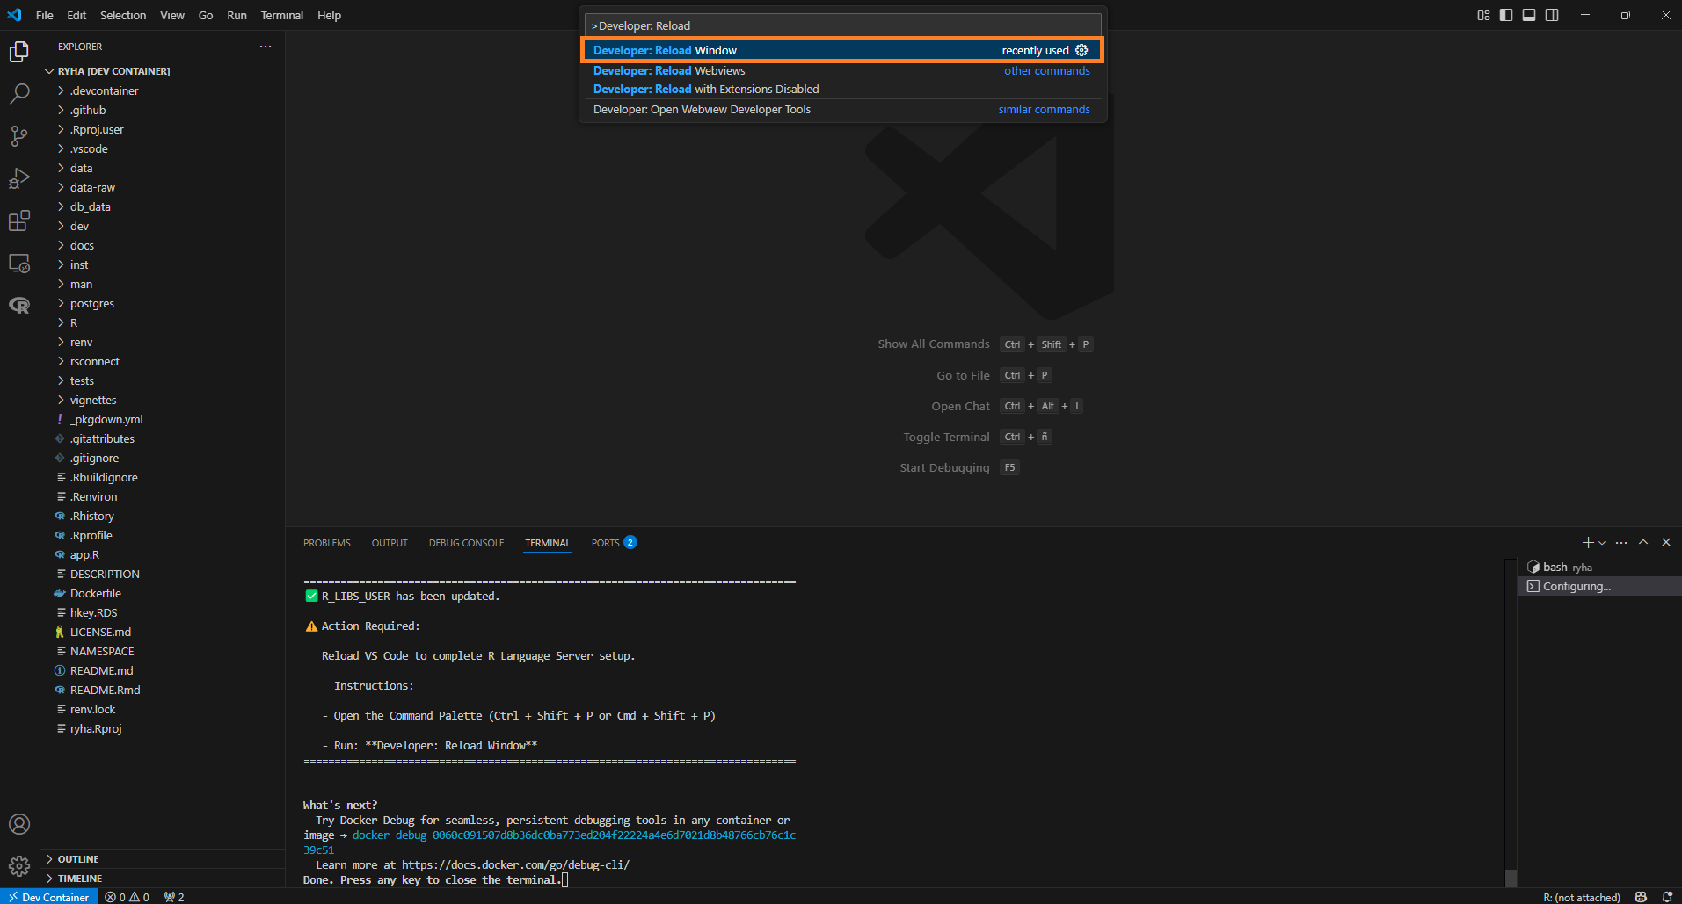Expand the .devcontainer folder
This screenshot has height=904, width=1682.
click(163, 90)
